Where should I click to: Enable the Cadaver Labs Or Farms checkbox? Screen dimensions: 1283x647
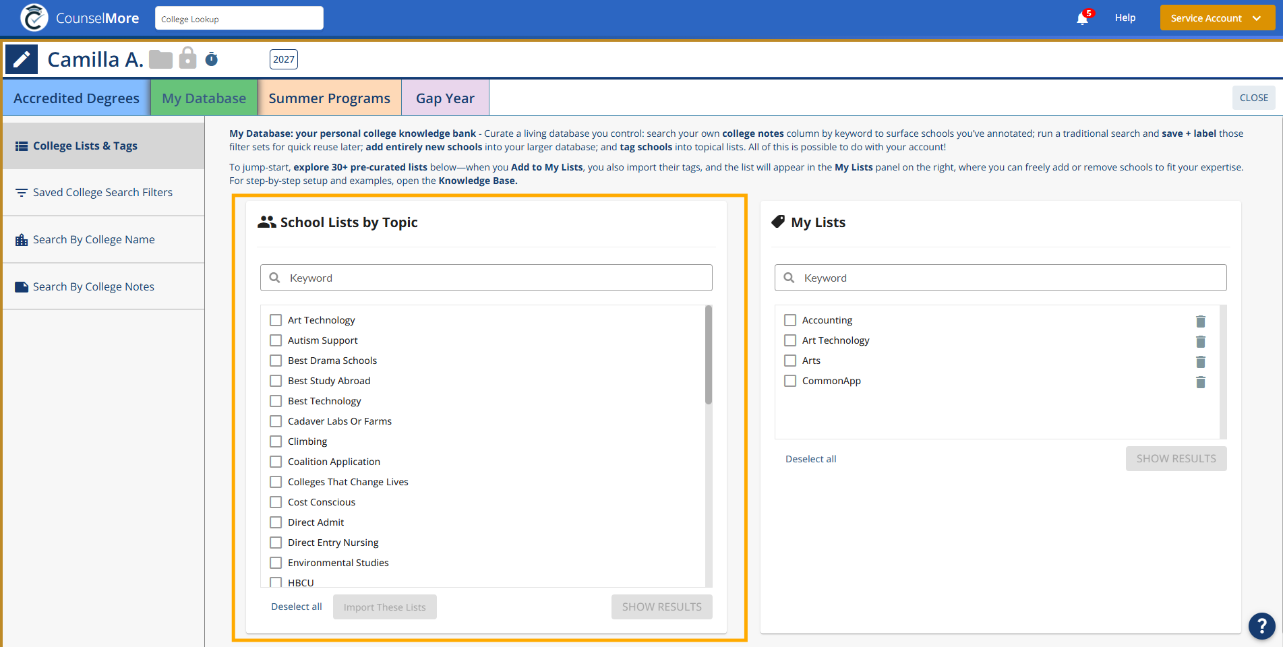point(276,421)
